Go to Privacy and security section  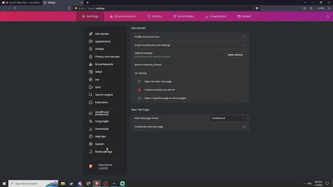click(x=107, y=57)
